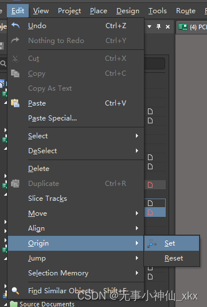The width and height of the screenshot is (207, 307).
Task: Click the PCB document tab icon
Action: pos(183,27)
